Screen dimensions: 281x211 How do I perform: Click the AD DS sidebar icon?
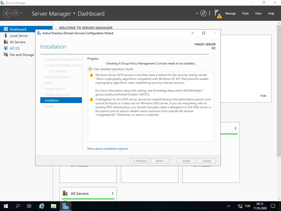tap(6, 48)
